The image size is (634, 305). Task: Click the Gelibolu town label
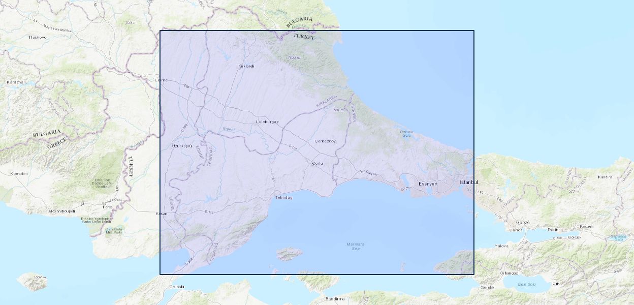177,287
